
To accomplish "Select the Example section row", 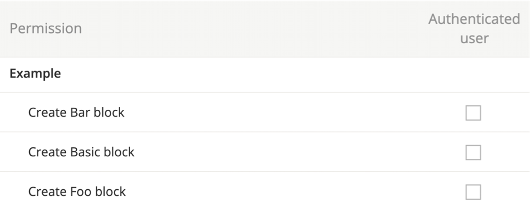I will tap(265, 75).
